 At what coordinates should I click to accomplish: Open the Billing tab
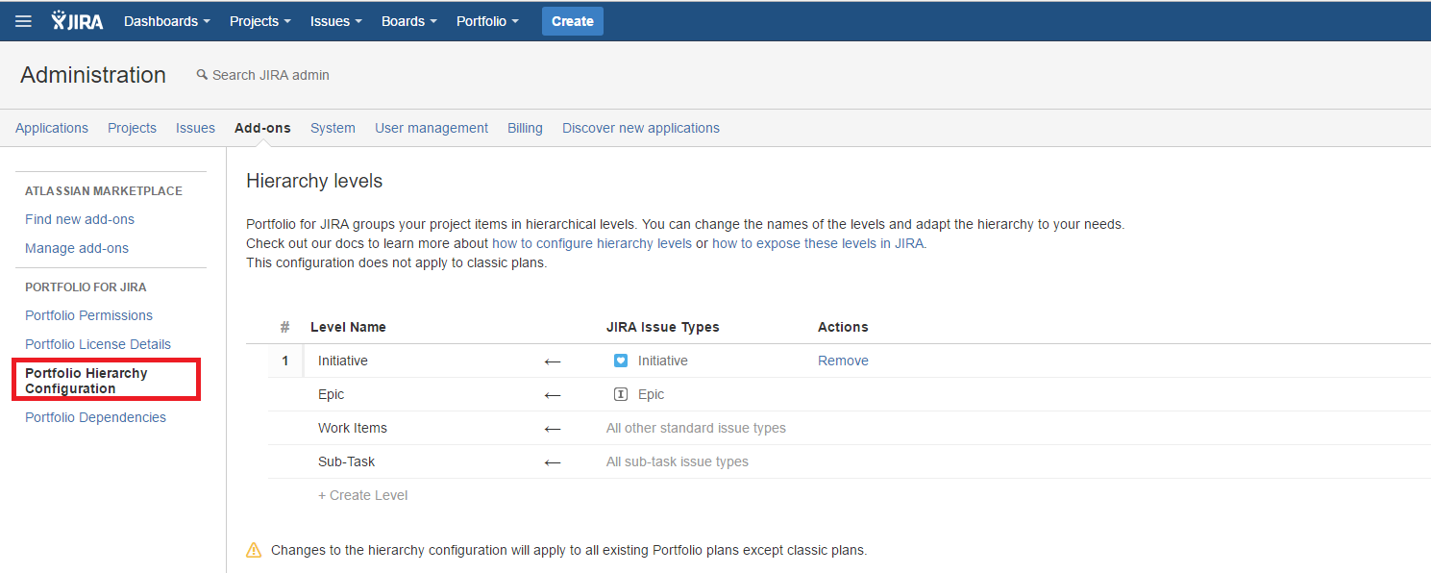pos(525,128)
